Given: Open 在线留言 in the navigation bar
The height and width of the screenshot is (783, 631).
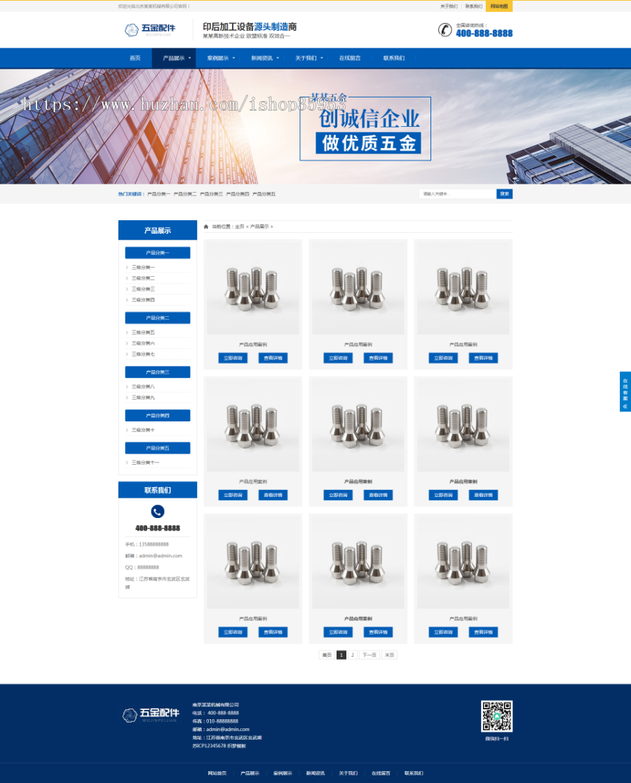Looking at the screenshot, I should pyautogui.click(x=350, y=58).
